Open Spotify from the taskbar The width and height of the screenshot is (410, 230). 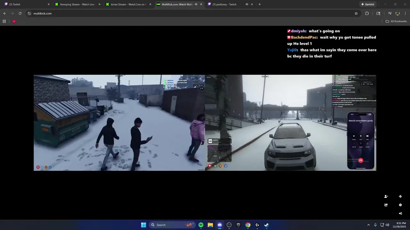[x=201, y=225]
